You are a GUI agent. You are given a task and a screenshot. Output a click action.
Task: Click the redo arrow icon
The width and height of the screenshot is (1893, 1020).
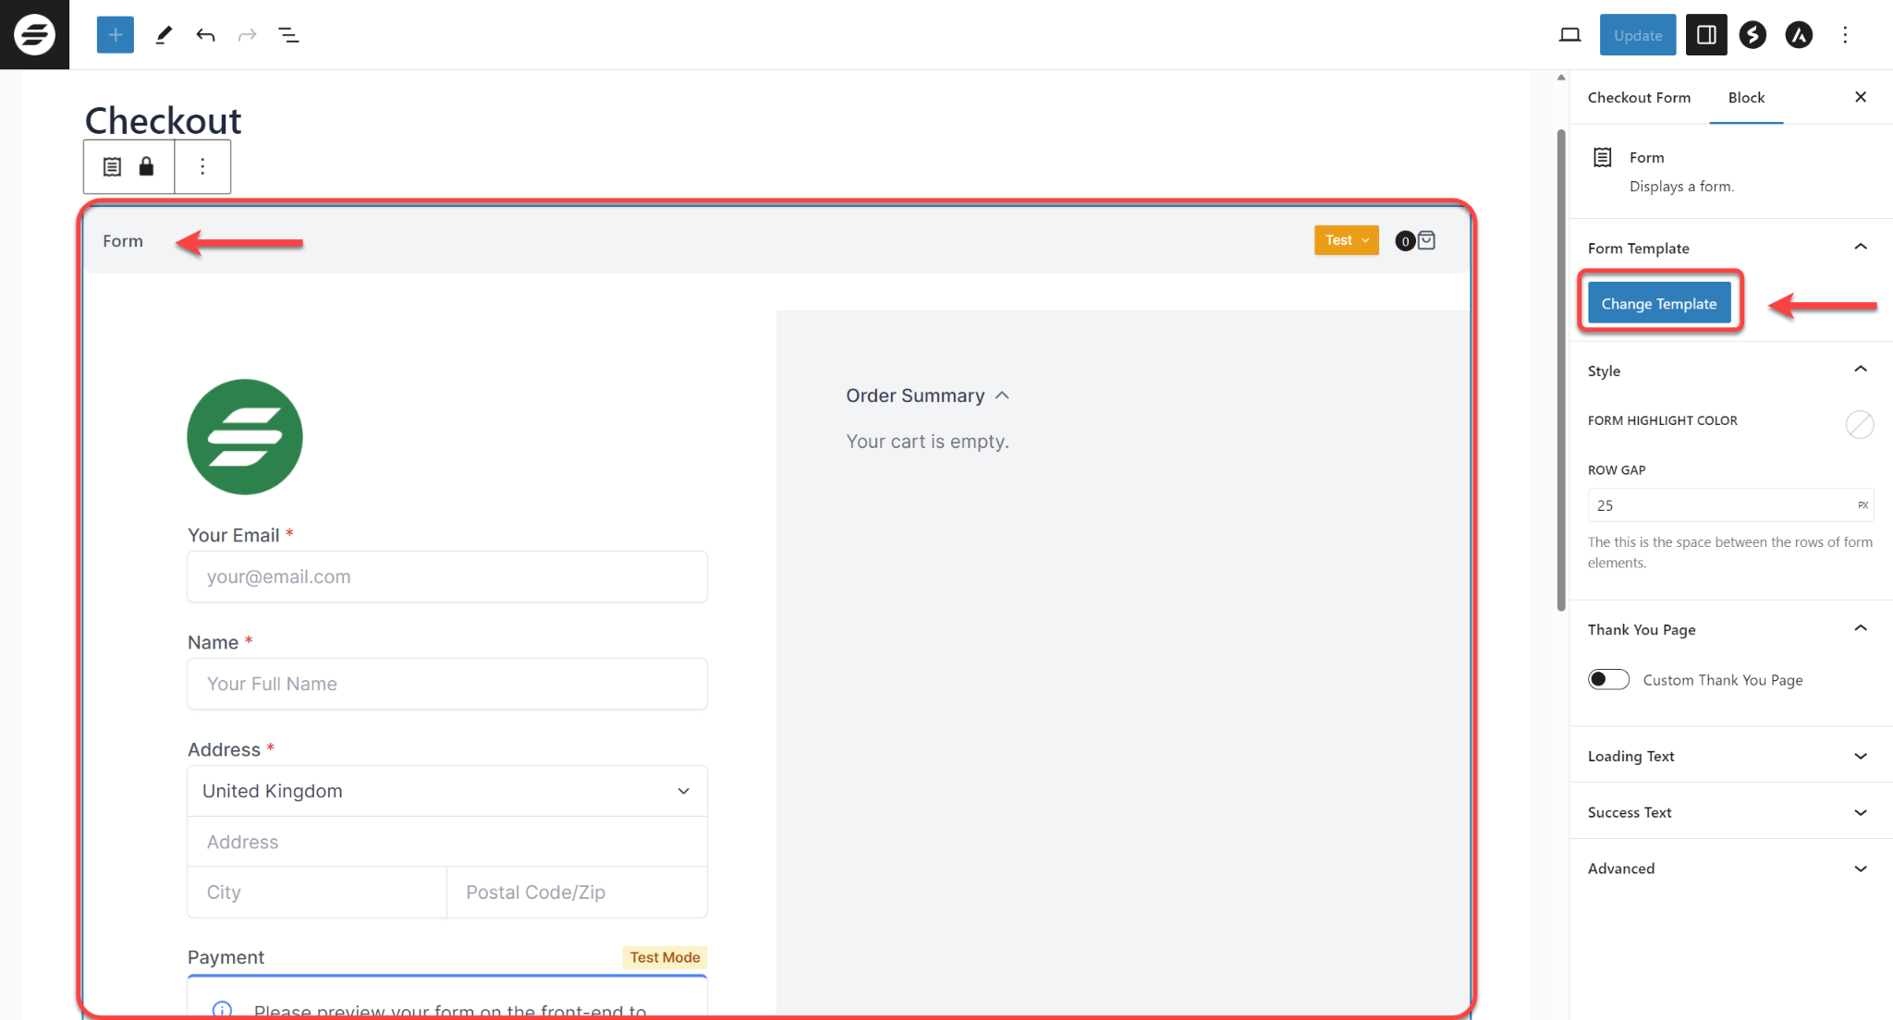pos(248,34)
